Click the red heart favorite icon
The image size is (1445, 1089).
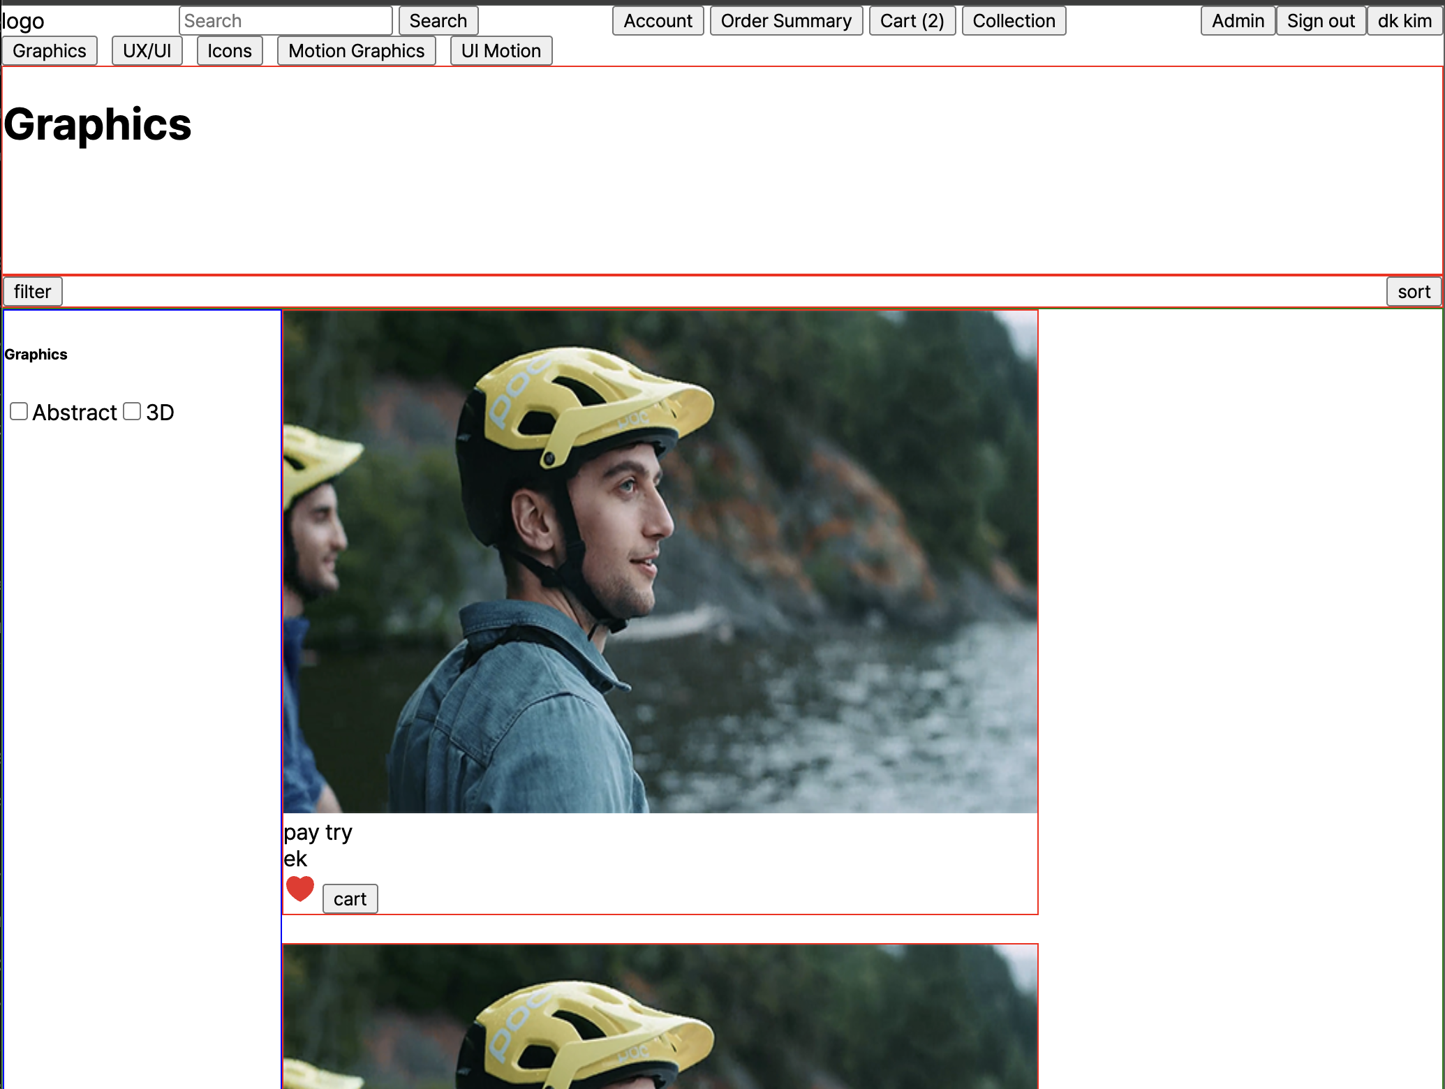300,888
